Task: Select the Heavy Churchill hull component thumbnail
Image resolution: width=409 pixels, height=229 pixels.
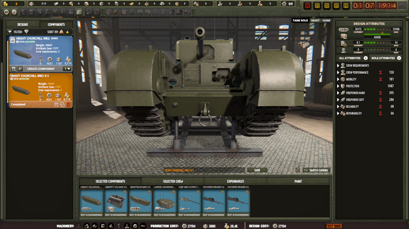Action: (92, 201)
